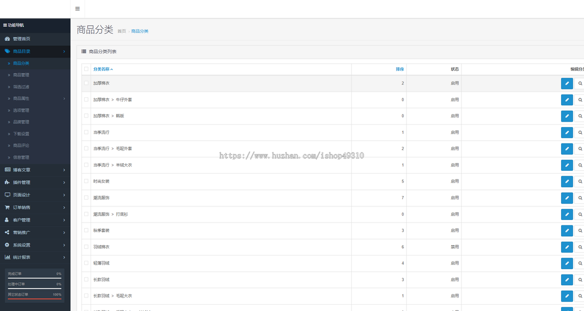The height and width of the screenshot is (311, 584).
Task: Edit the 秋季套装 category
Action: (x=566, y=231)
